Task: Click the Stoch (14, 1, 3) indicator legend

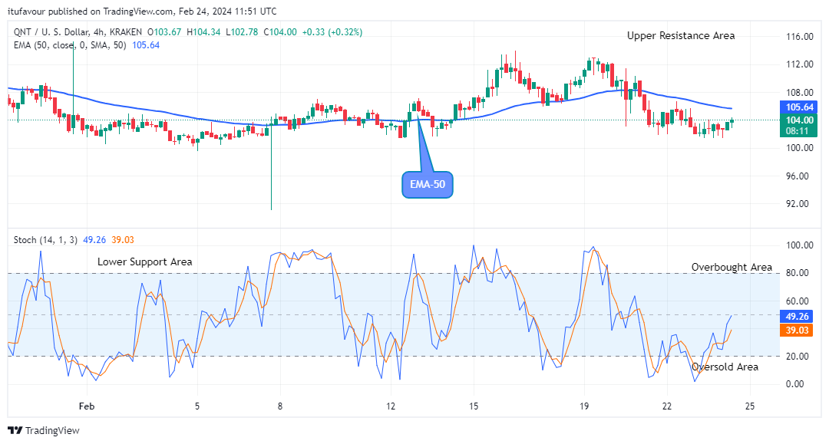Action: [x=45, y=240]
